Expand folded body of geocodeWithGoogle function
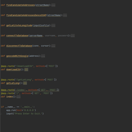This screenshot has height=132, width=132. pos(43,56)
